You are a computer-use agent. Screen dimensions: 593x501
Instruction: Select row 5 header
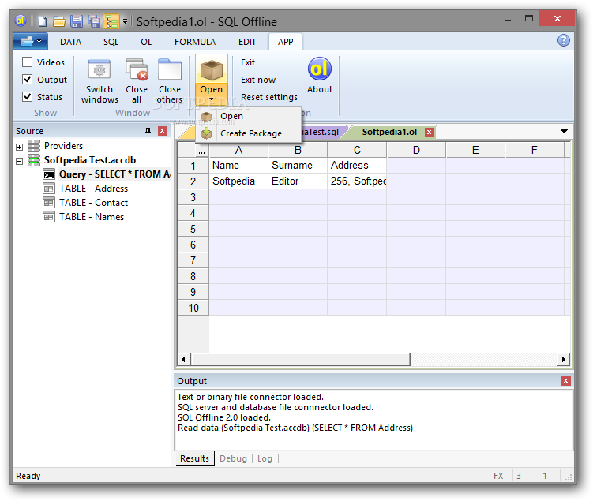tap(193, 229)
